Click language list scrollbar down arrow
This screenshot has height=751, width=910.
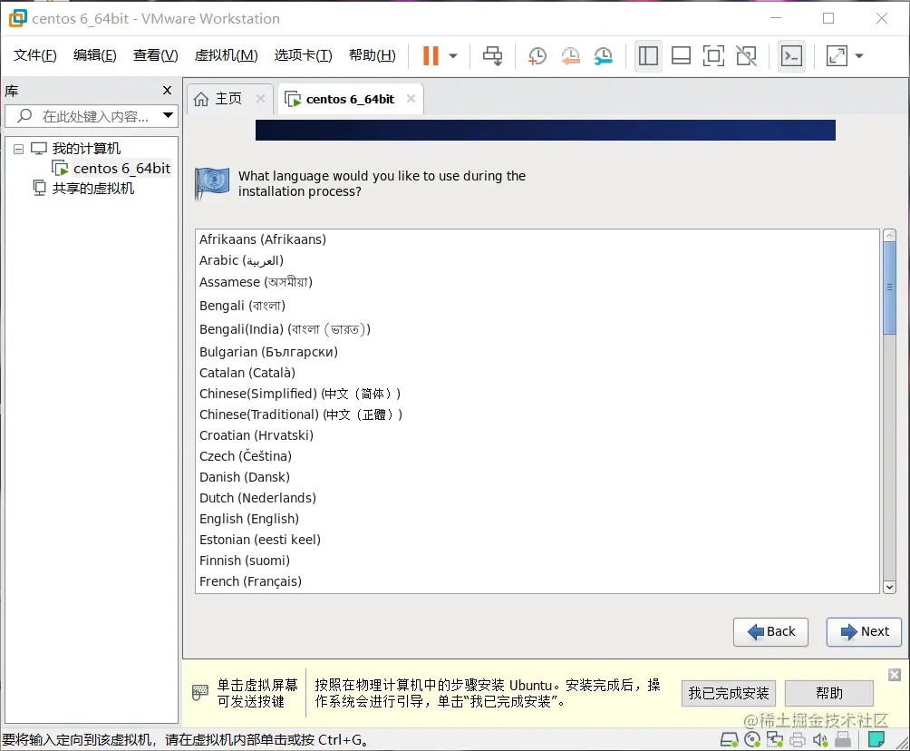890,587
